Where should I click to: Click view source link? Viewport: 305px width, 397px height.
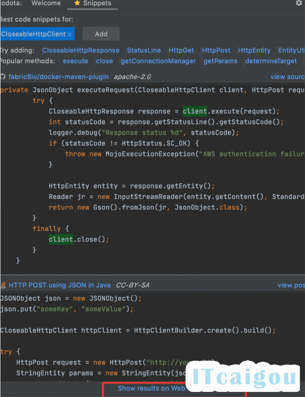click(288, 77)
